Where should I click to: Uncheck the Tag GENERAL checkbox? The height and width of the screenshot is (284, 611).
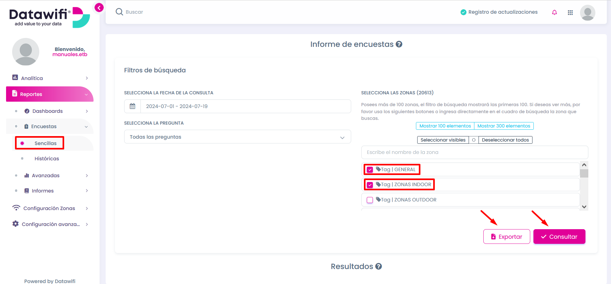pyautogui.click(x=370, y=170)
